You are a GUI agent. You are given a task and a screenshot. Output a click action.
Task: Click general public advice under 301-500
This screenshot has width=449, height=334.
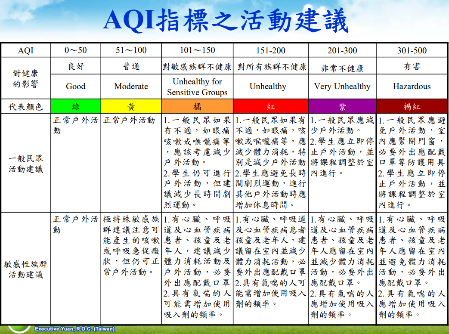tap(412, 164)
